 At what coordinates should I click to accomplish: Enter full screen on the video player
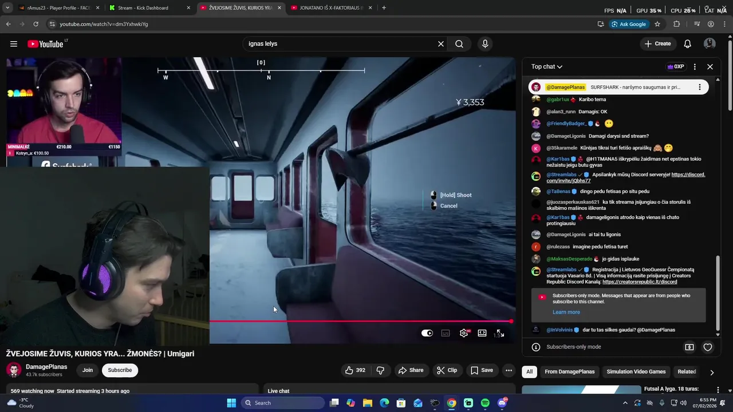500,333
